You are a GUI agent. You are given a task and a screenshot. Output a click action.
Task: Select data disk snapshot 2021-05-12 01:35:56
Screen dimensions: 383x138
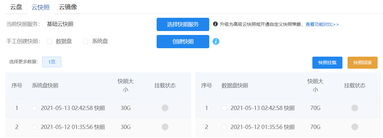[x=224, y=127]
